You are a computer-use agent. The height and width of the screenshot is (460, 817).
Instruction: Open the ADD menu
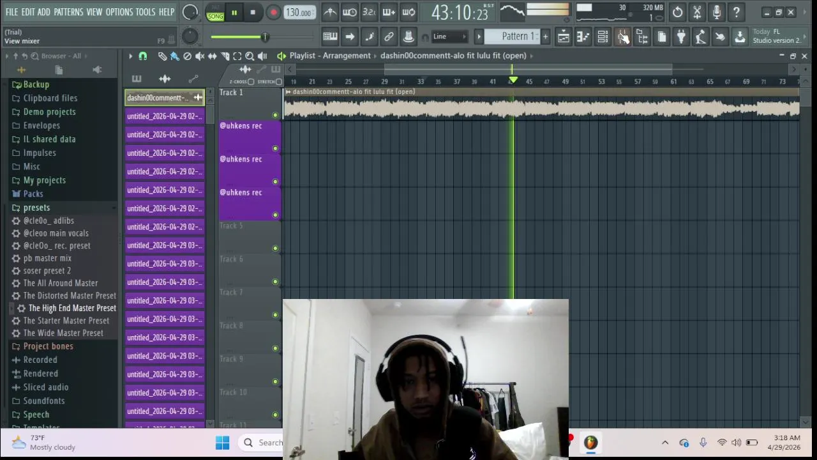(43, 12)
